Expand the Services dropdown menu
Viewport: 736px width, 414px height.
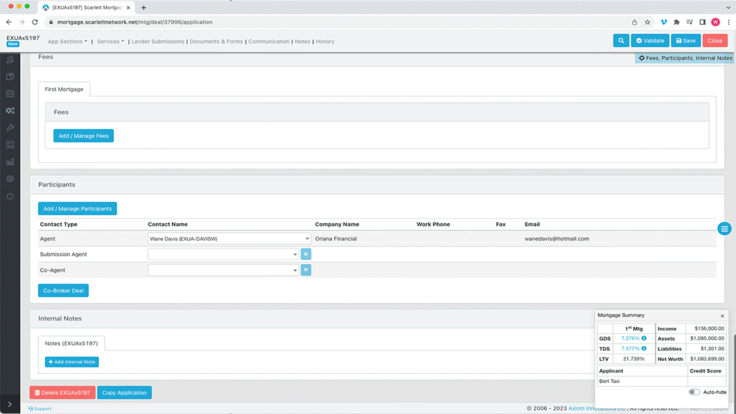[x=110, y=41]
